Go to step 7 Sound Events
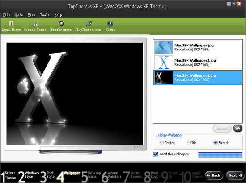Screen dimensions: 246x183 [x=132, y=176]
